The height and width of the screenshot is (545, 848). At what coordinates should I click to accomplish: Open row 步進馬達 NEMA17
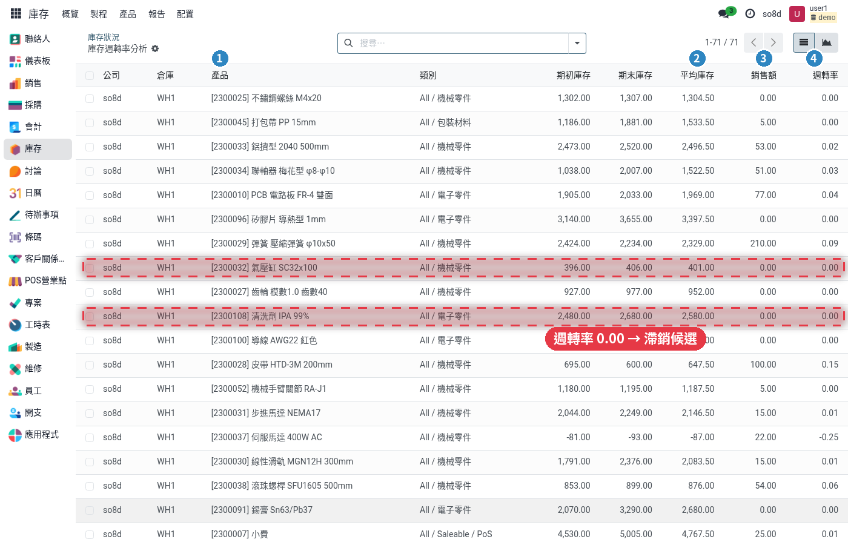462,414
